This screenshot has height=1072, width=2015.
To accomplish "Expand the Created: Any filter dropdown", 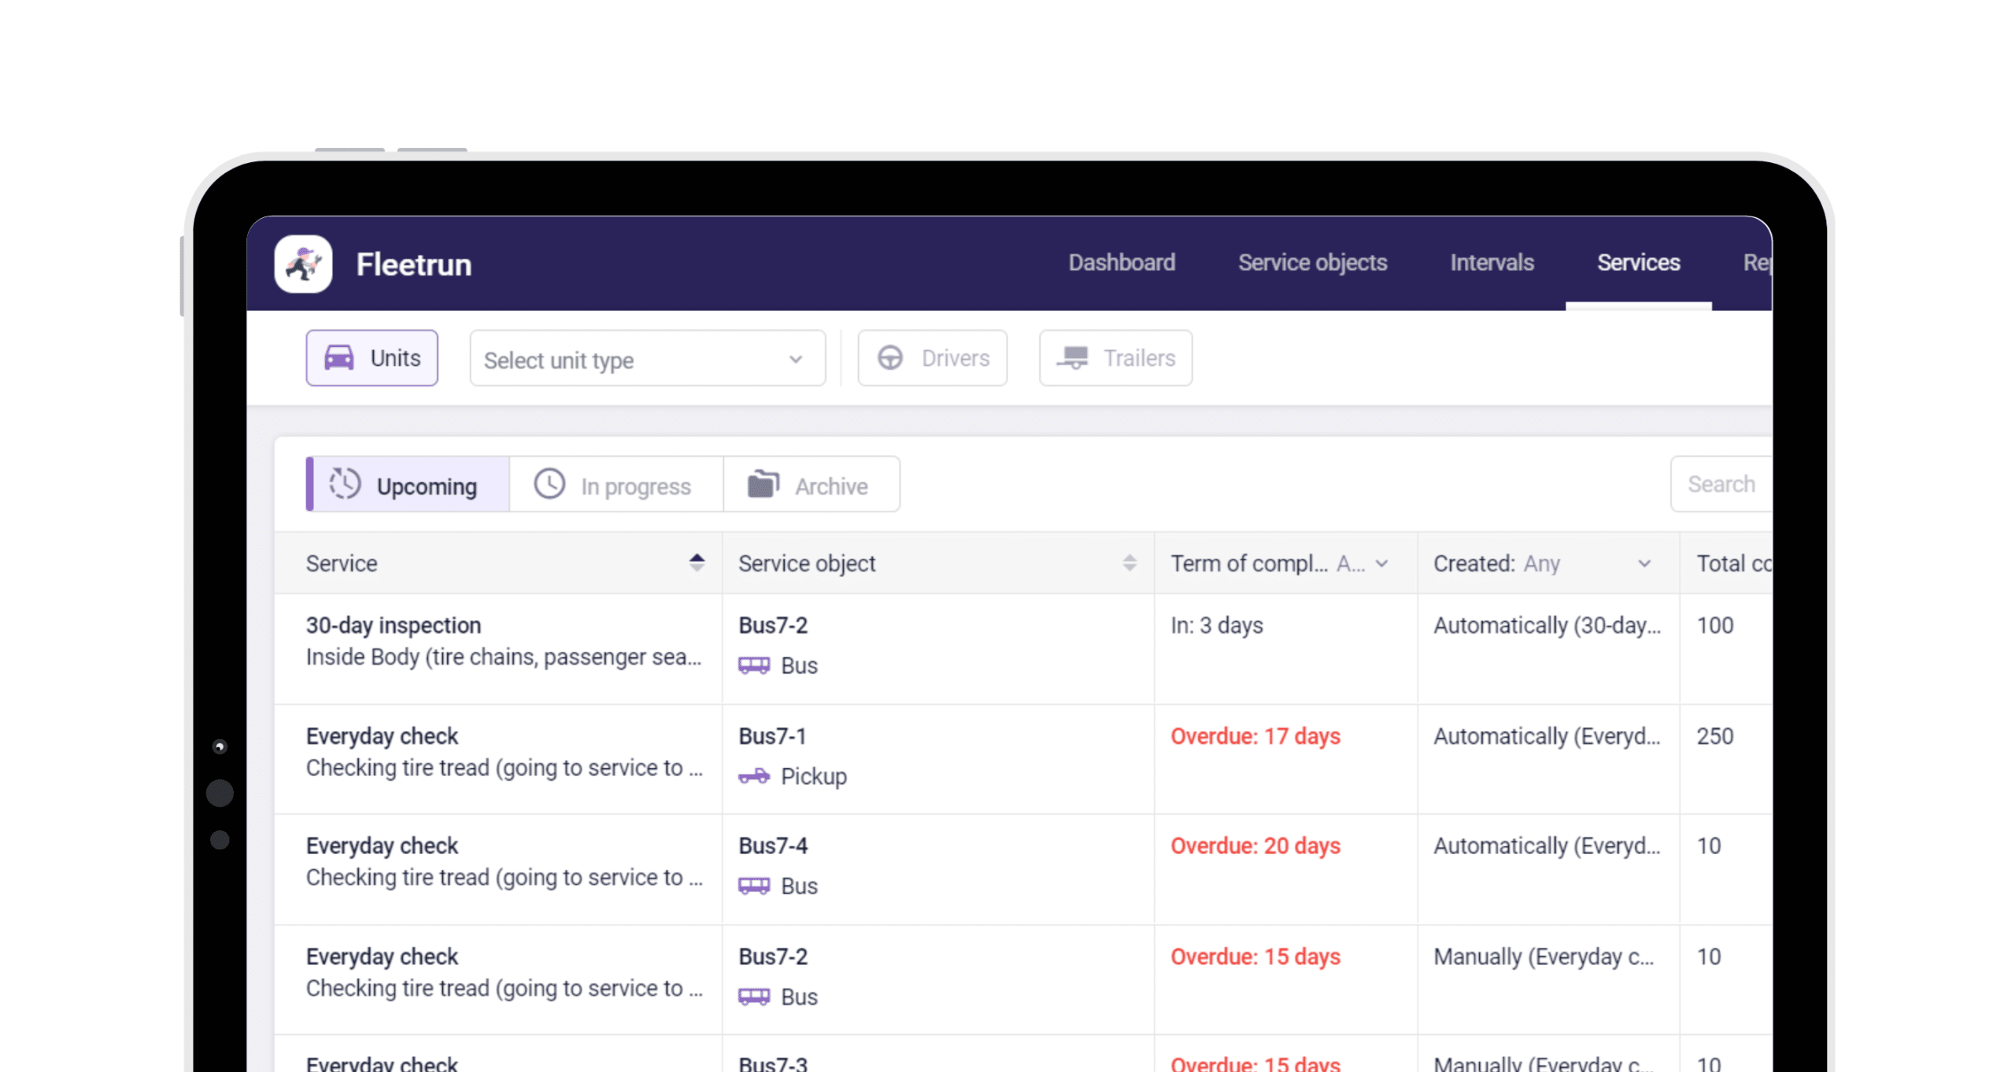I will coord(1643,564).
